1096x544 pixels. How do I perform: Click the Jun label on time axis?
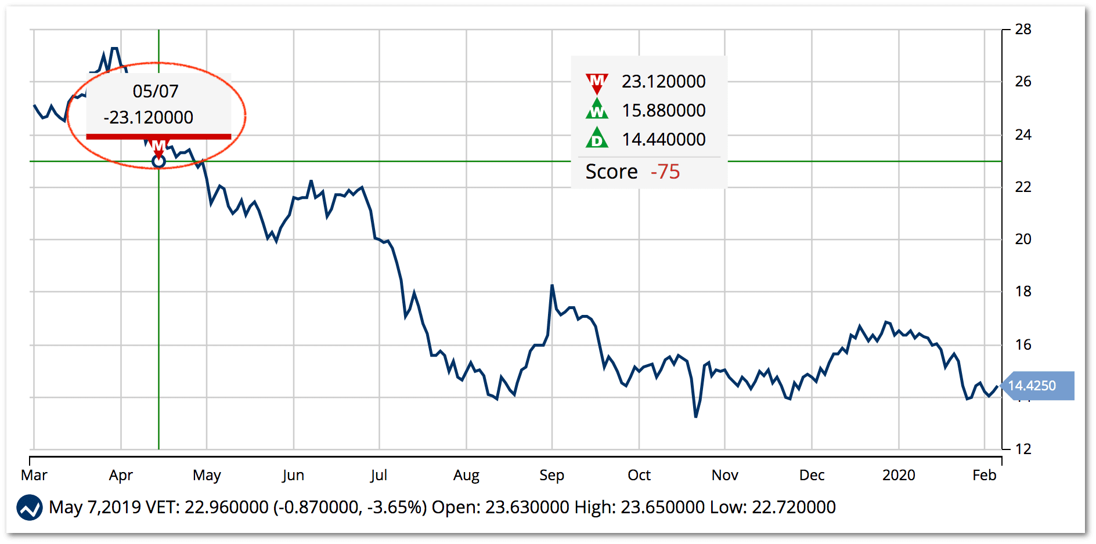point(293,475)
